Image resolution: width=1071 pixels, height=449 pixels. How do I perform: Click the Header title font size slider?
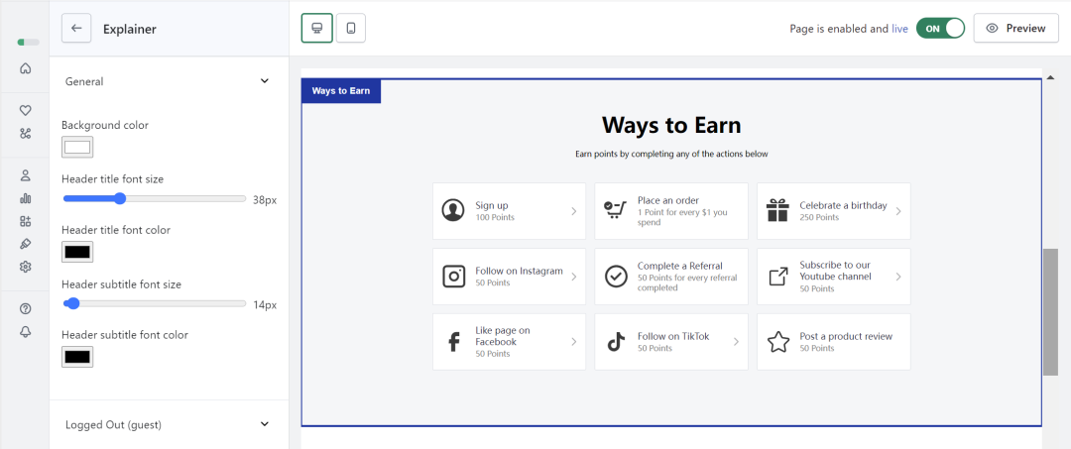point(155,199)
